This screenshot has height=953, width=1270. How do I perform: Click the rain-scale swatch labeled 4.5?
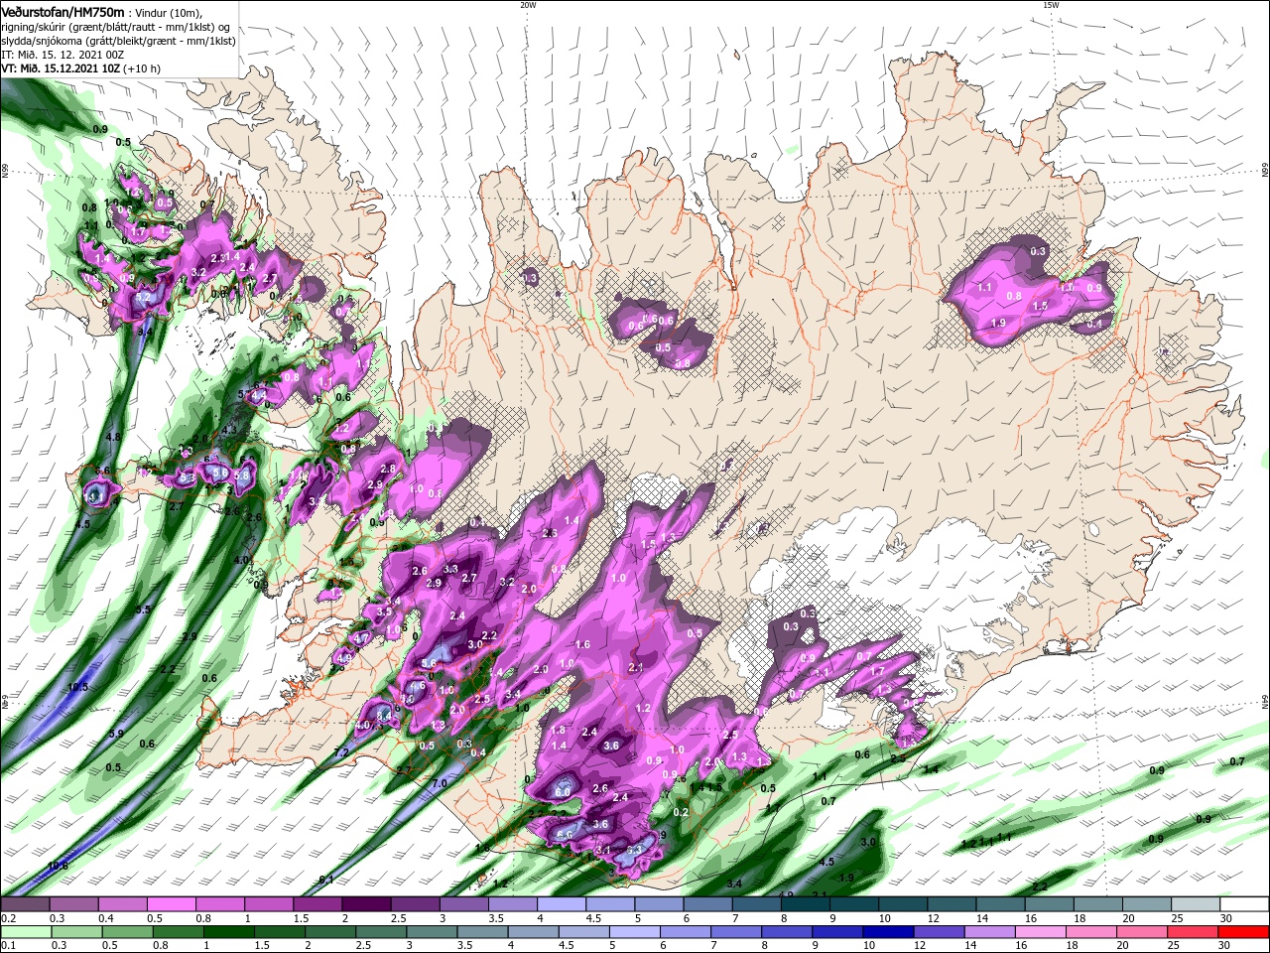click(x=583, y=932)
